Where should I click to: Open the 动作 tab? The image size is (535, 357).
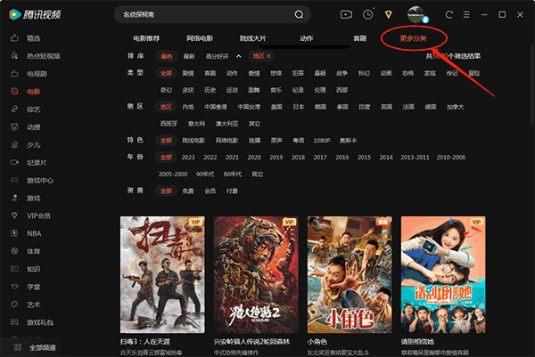[x=307, y=38]
